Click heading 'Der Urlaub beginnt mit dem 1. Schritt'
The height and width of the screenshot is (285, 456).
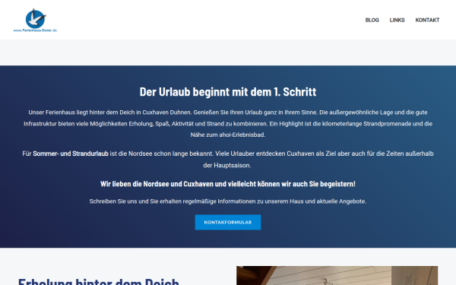tap(228, 92)
